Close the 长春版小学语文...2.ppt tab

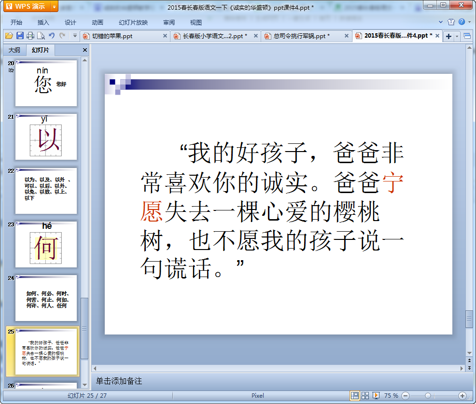pos(255,36)
